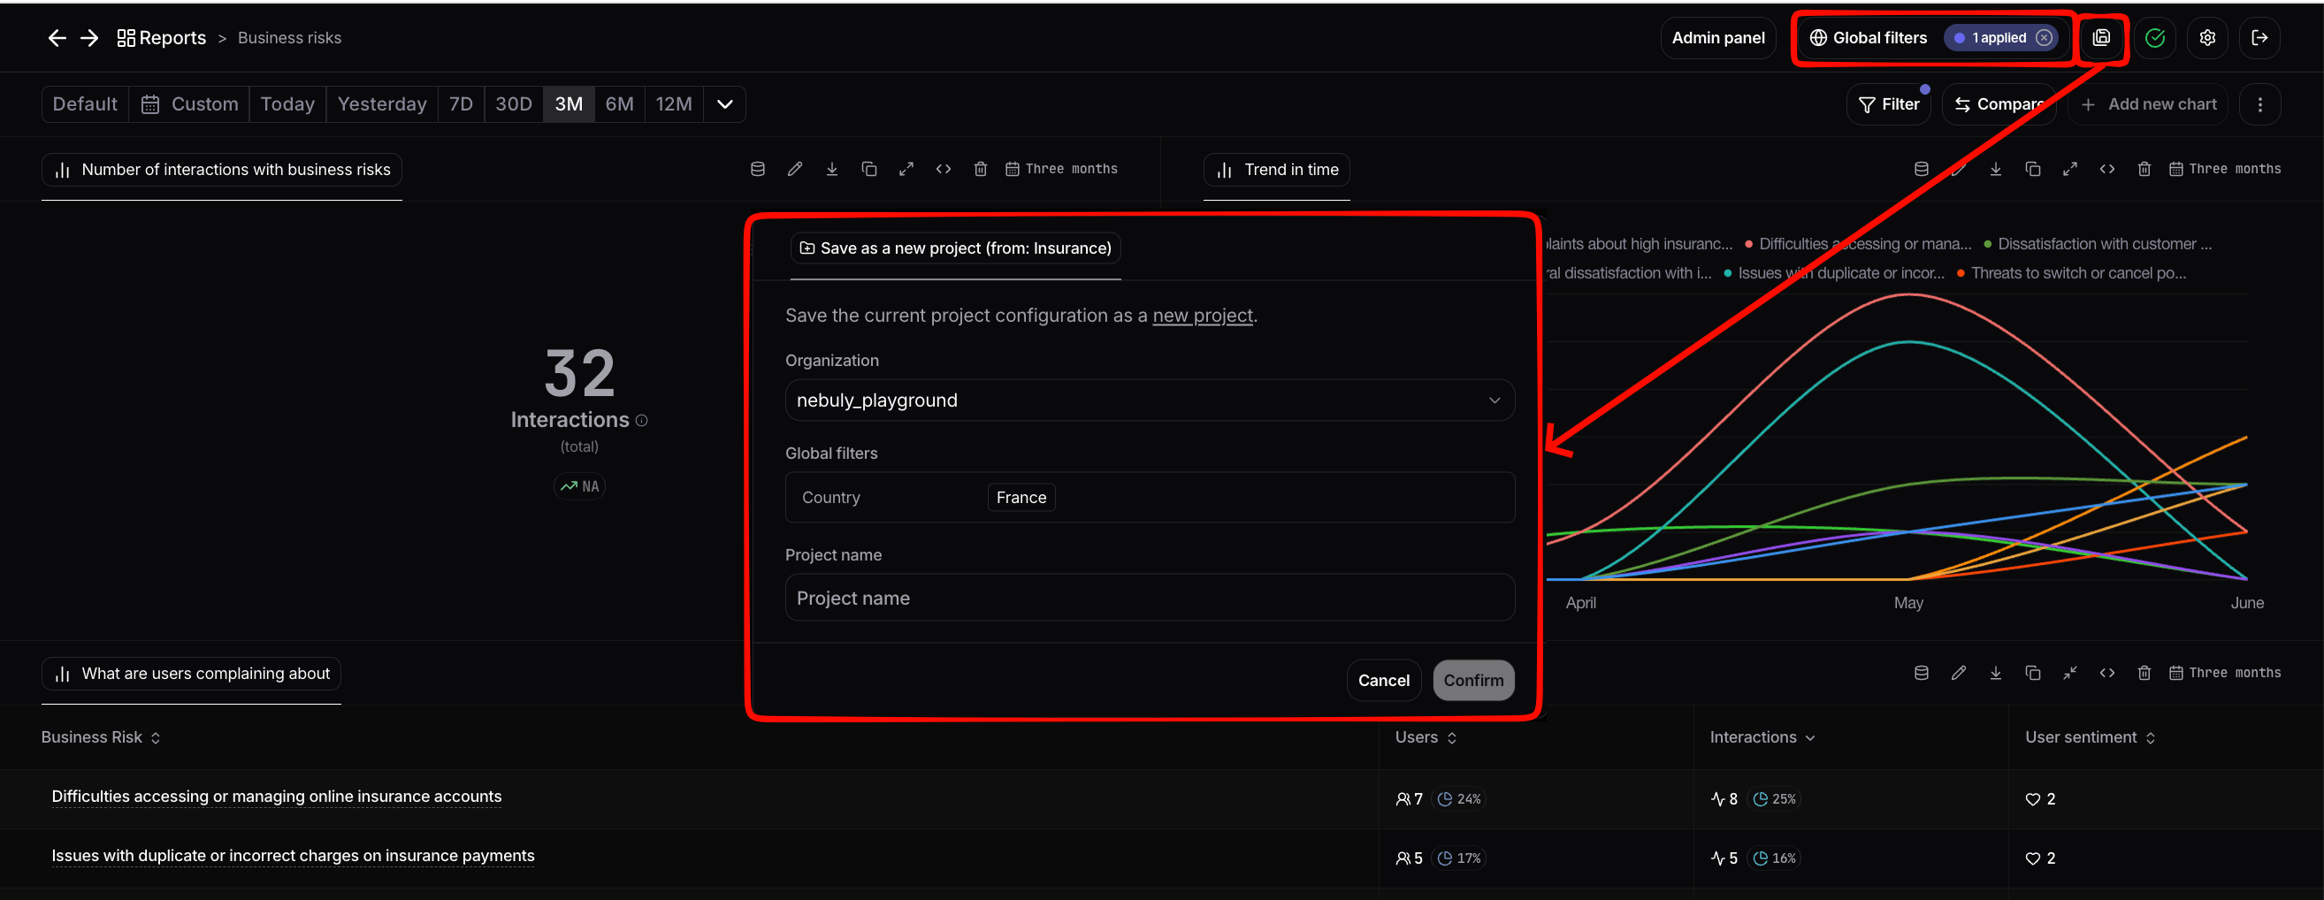Image resolution: width=2324 pixels, height=900 pixels.
Task: Duplicate the users complaining about table
Action: 2032,673
